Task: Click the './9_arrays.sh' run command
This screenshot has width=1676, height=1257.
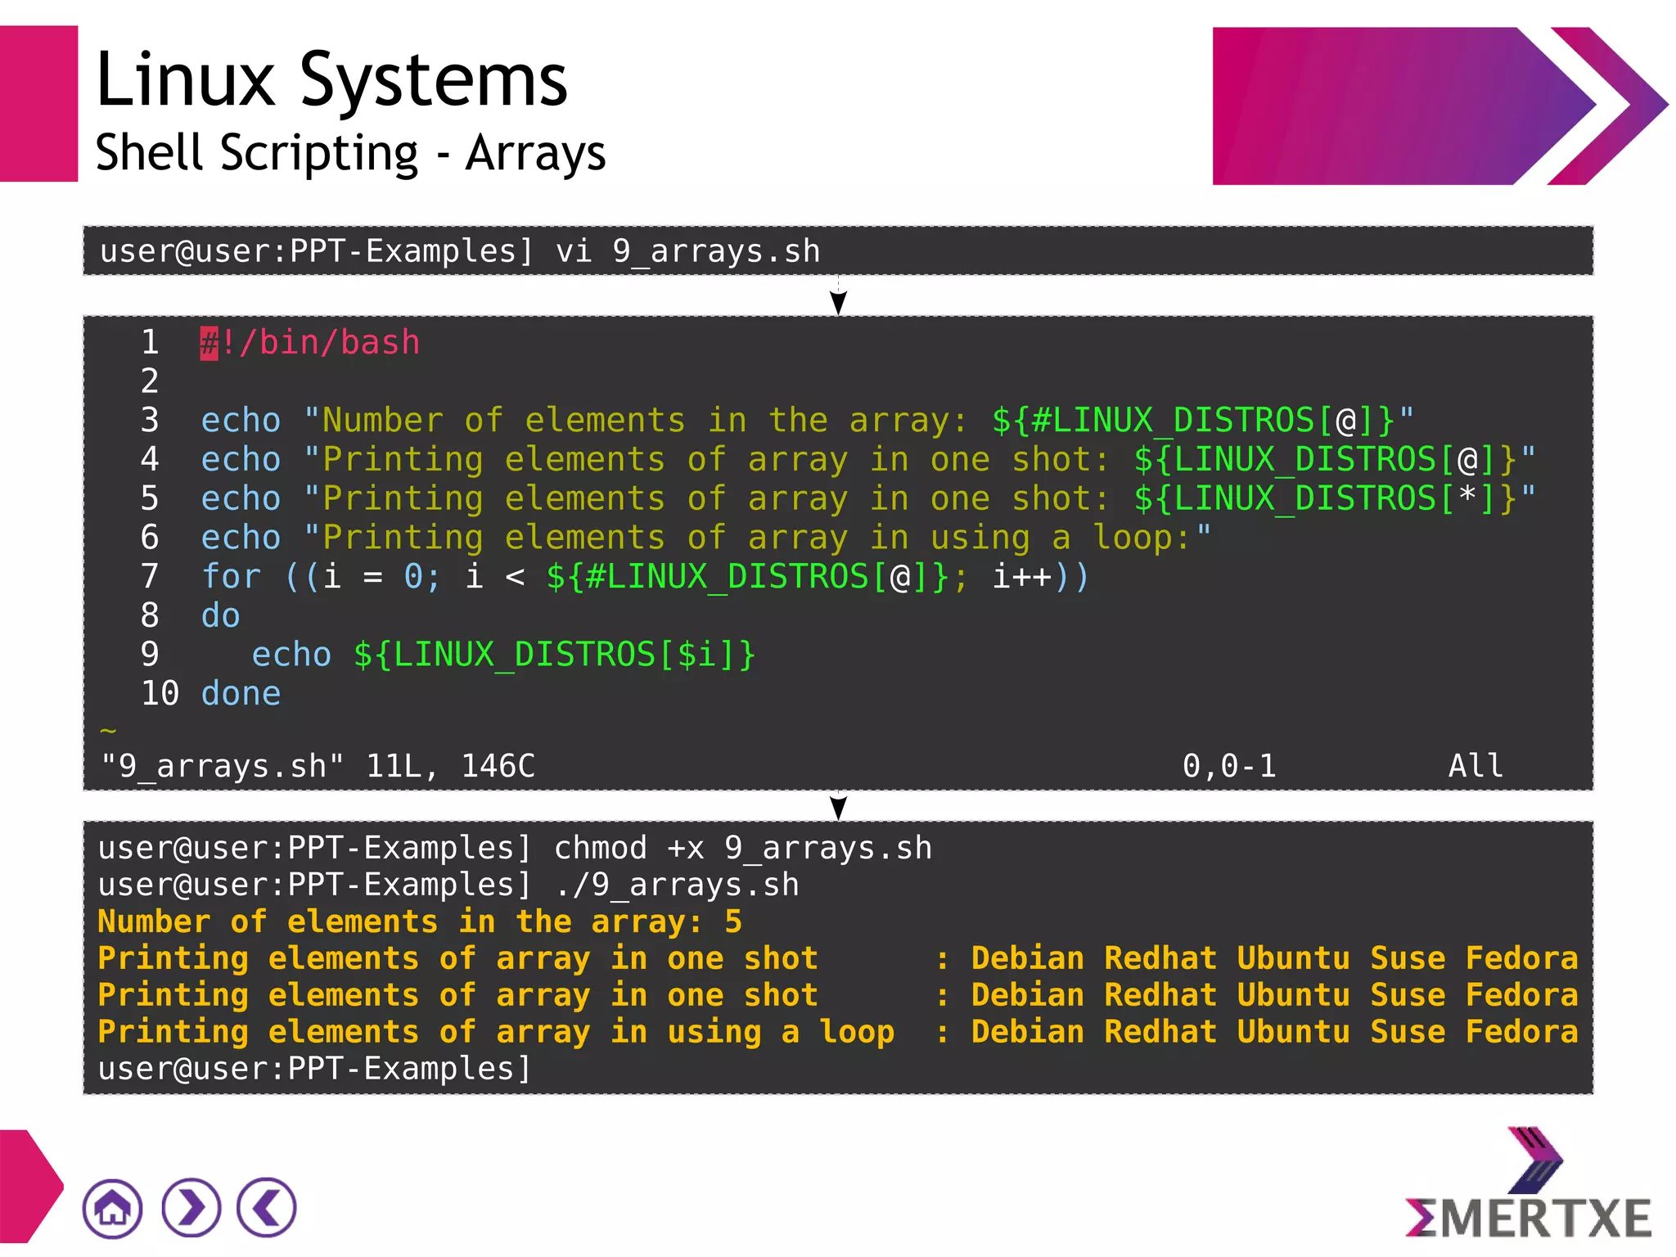Action: pyautogui.click(x=677, y=885)
